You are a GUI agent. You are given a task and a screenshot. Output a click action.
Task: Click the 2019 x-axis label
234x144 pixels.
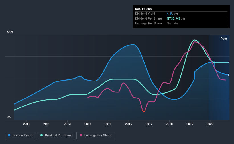coord(190,124)
